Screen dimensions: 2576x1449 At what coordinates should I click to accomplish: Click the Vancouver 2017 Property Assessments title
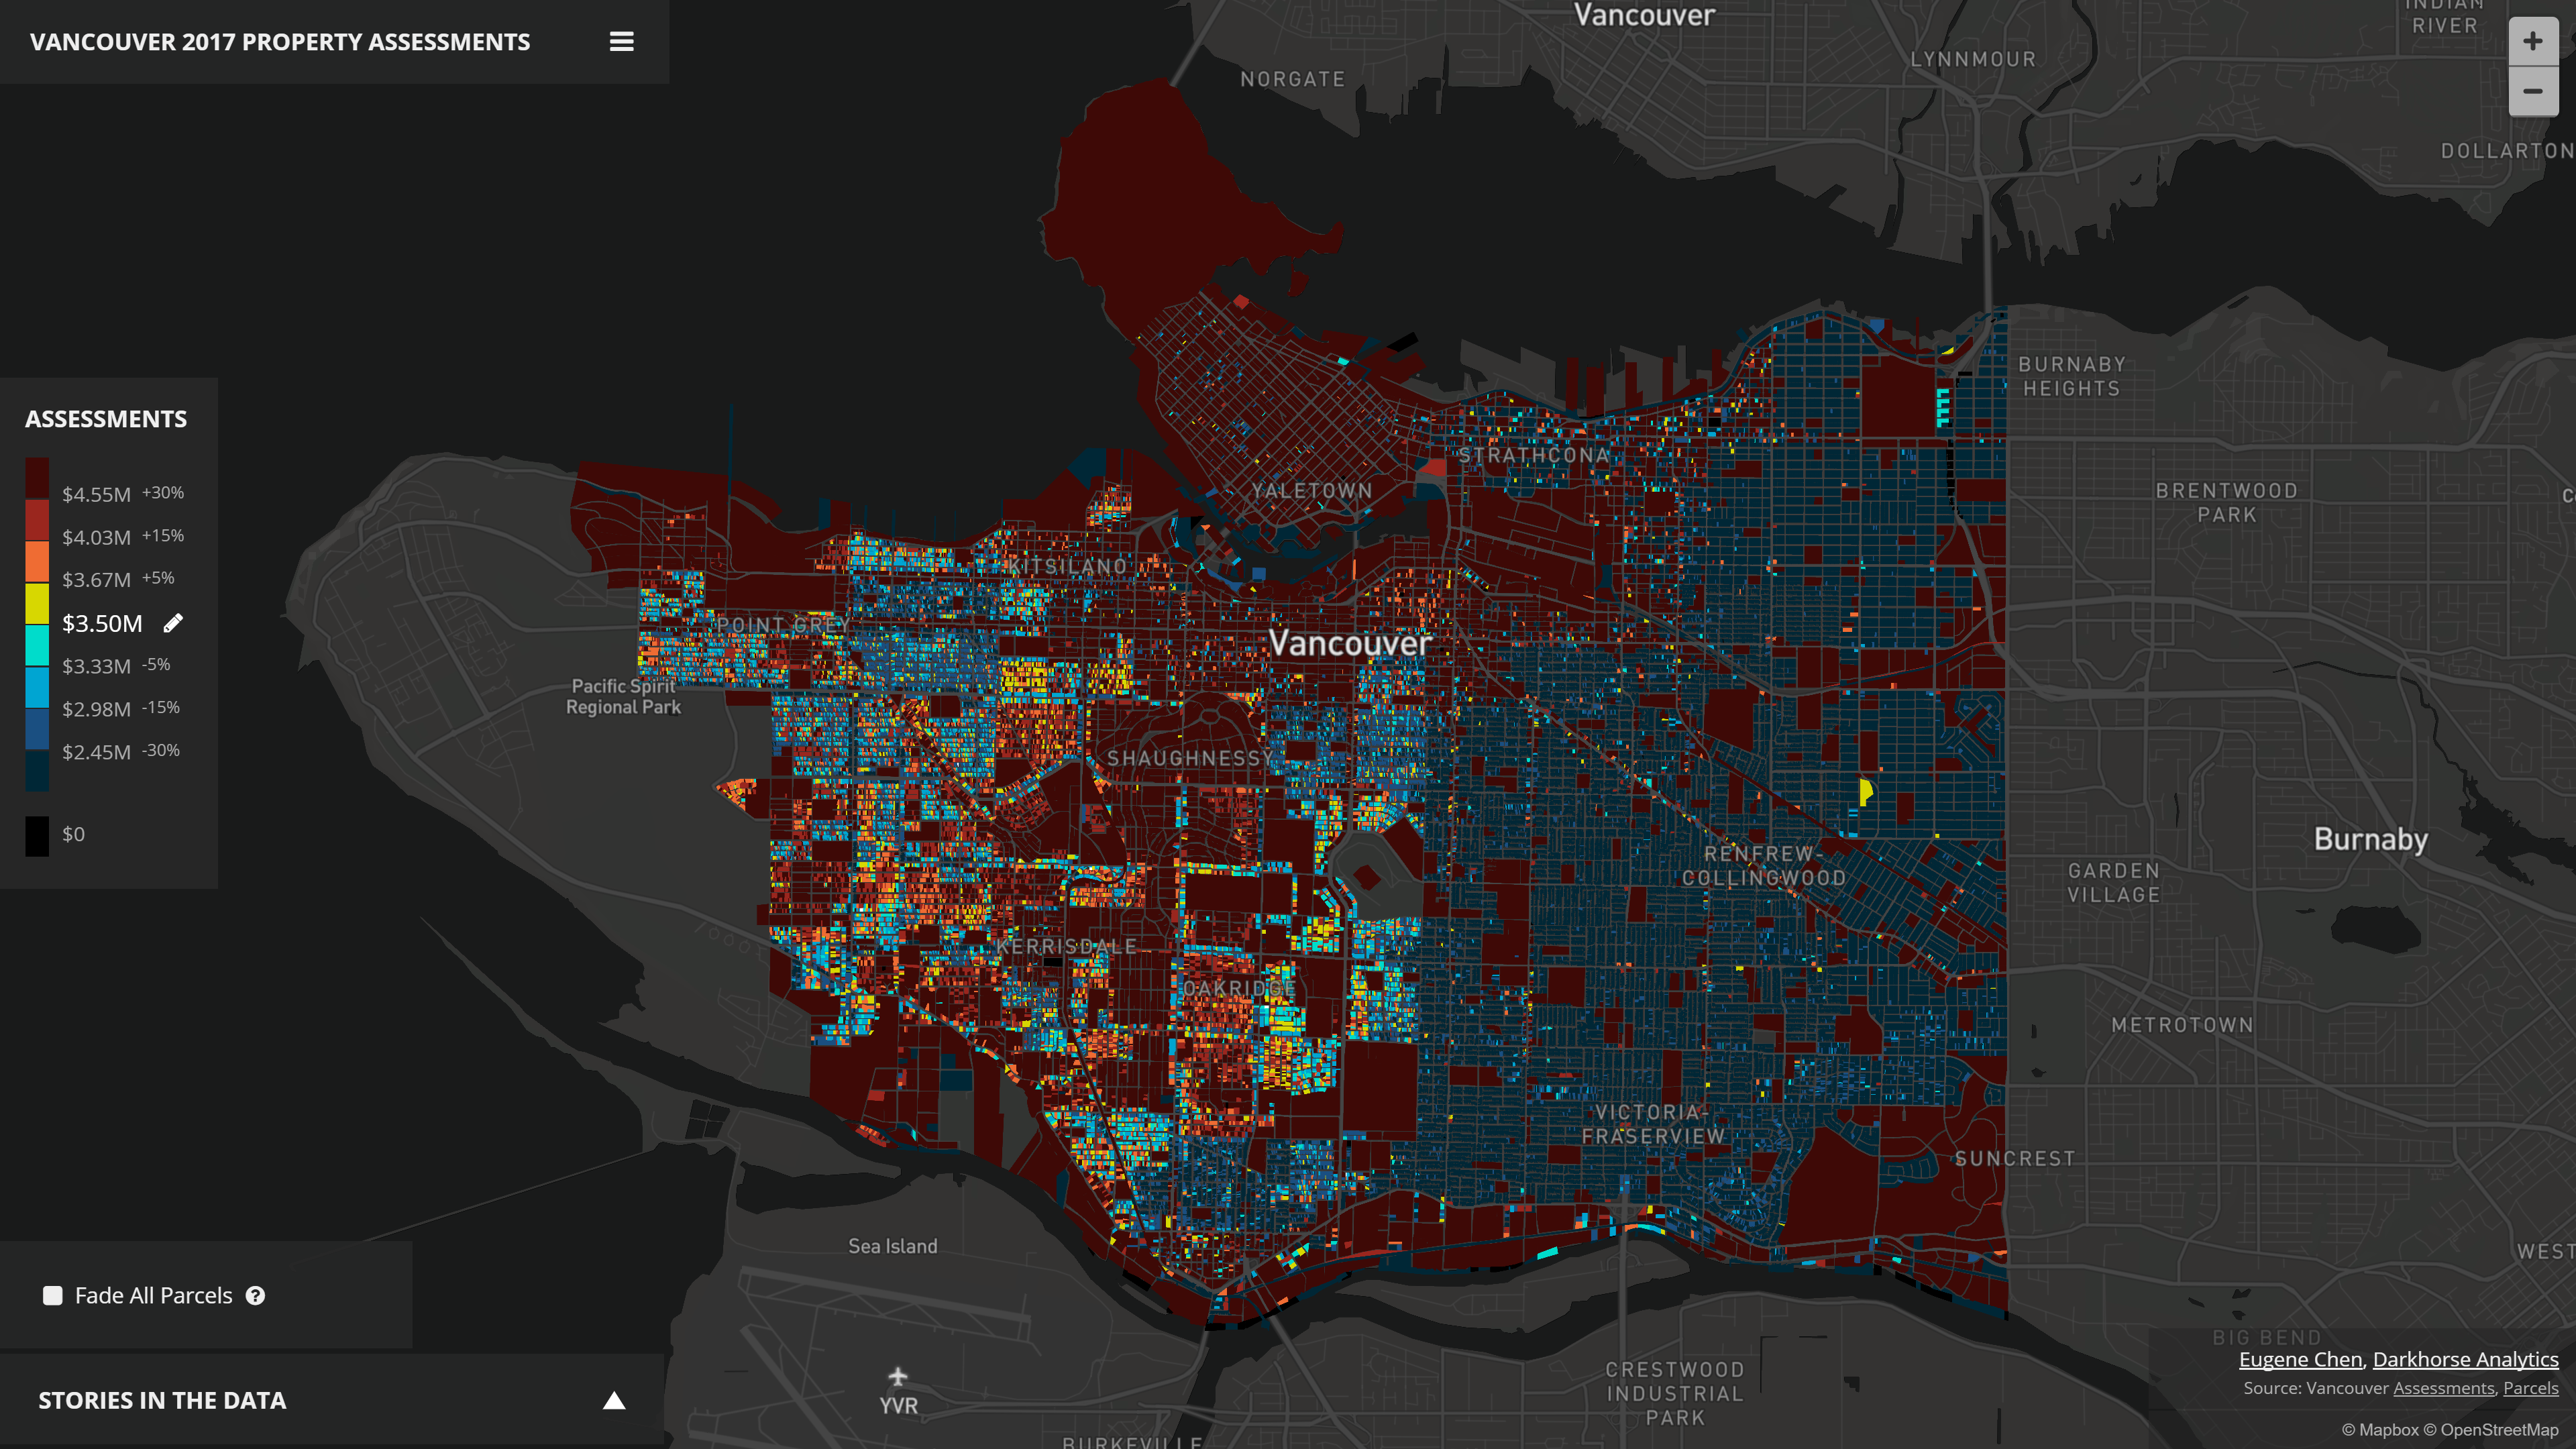(280, 42)
